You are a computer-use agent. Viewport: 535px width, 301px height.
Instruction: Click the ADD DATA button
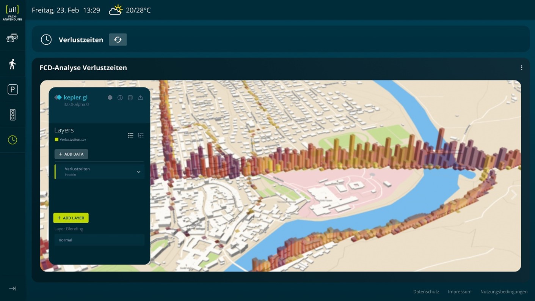click(x=71, y=154)
